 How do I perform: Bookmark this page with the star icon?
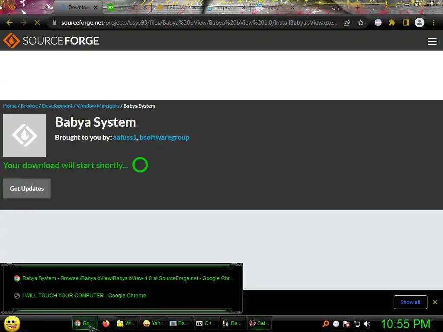coord(361,22)
